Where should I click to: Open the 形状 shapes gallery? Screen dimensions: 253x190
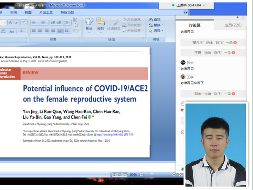tap(89, 24)
